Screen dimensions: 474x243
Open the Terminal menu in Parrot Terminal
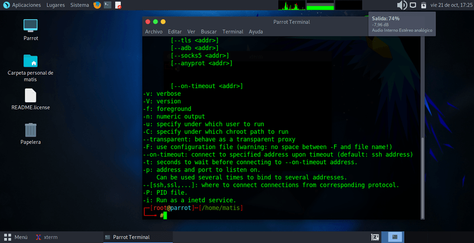(x=233, y=32)
